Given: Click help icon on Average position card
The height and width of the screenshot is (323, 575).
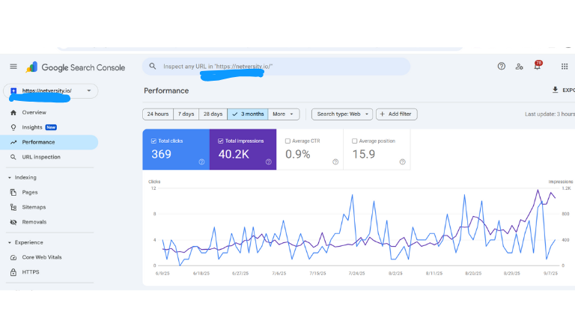Looking at the screenshot, I should point(402,161).
